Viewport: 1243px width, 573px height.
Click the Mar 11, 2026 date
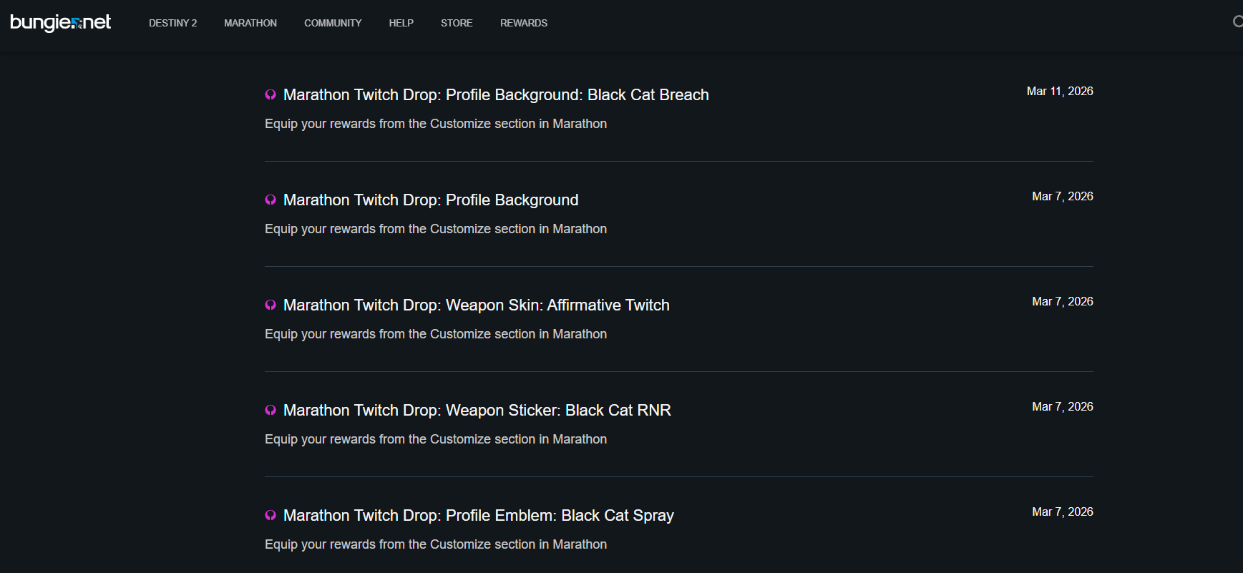pos(1060,92)
